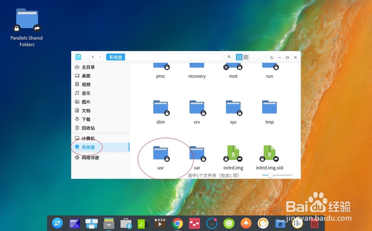Launch Google Chrome from the dock
Screen dimensions: 372x231
click(x=177, y=223)
